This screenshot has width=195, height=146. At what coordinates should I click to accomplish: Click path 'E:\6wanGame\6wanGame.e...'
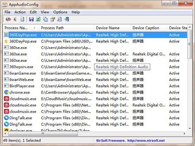tap(67, 73)
